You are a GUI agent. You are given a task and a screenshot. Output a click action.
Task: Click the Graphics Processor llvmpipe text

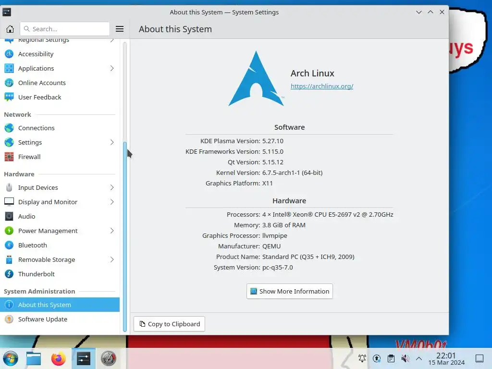point(245,235)
